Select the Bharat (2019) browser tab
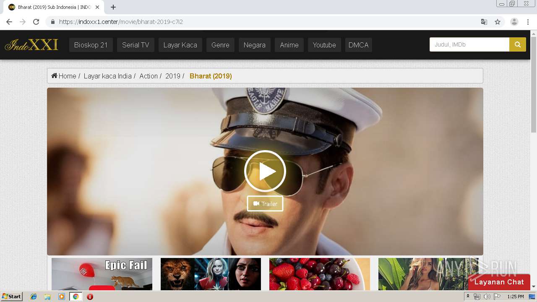 click(55, 7)
